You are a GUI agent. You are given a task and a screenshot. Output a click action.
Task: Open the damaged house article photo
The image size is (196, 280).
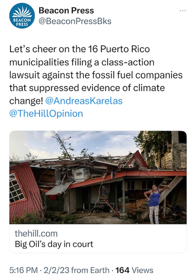click(98, 177)
